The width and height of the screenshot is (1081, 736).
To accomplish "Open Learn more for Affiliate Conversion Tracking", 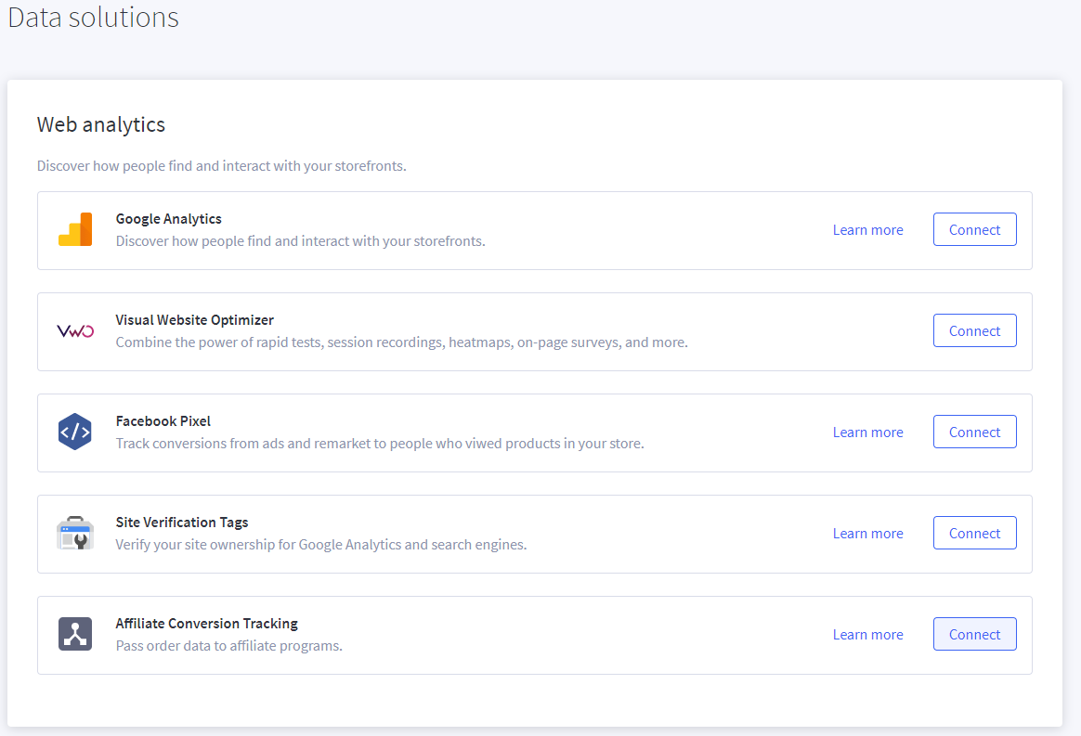I will (x=867, y=635).
